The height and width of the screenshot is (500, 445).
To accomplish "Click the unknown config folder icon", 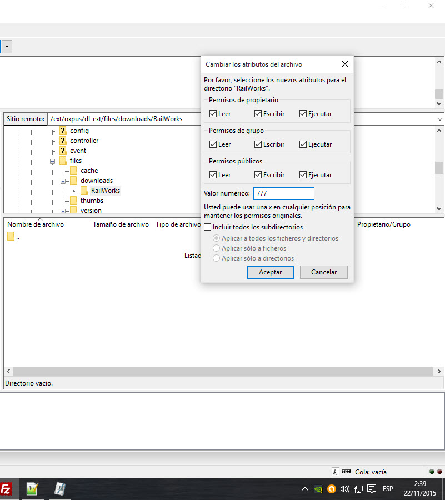I will [x=63, y=131].
